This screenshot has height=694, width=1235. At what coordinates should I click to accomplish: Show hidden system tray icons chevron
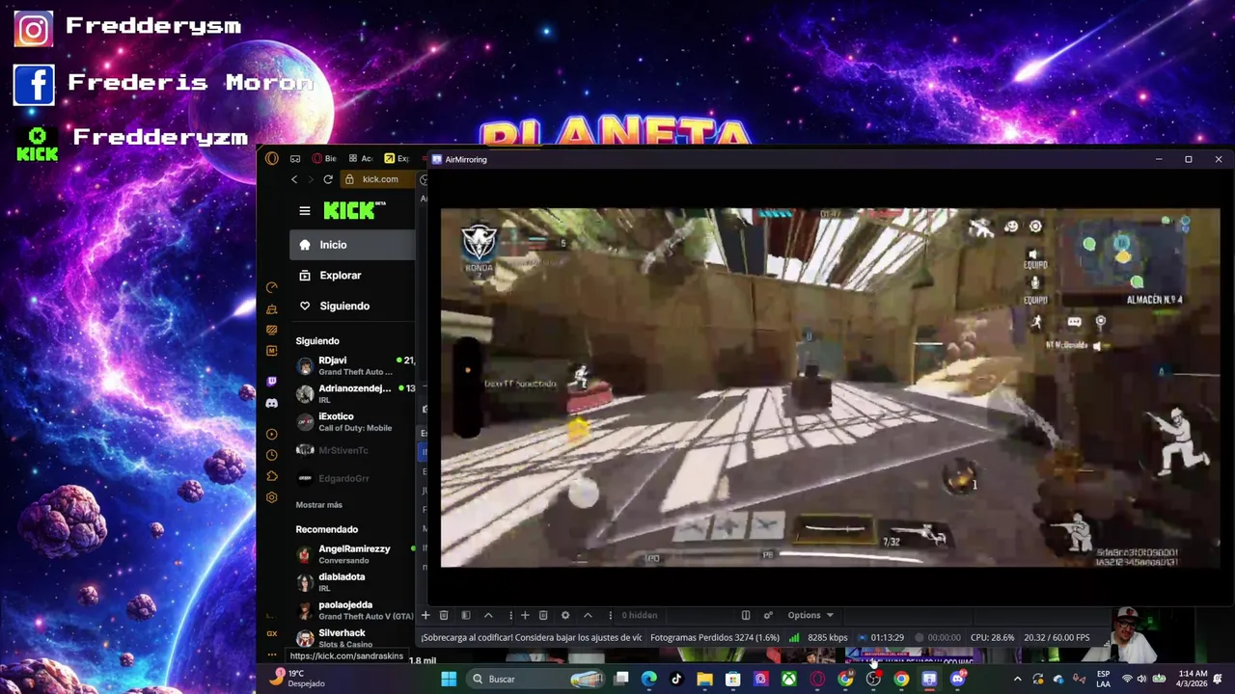click(x=1017, y=679)
